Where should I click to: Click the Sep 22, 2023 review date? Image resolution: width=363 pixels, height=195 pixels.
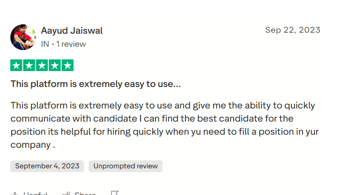(293, 30)
